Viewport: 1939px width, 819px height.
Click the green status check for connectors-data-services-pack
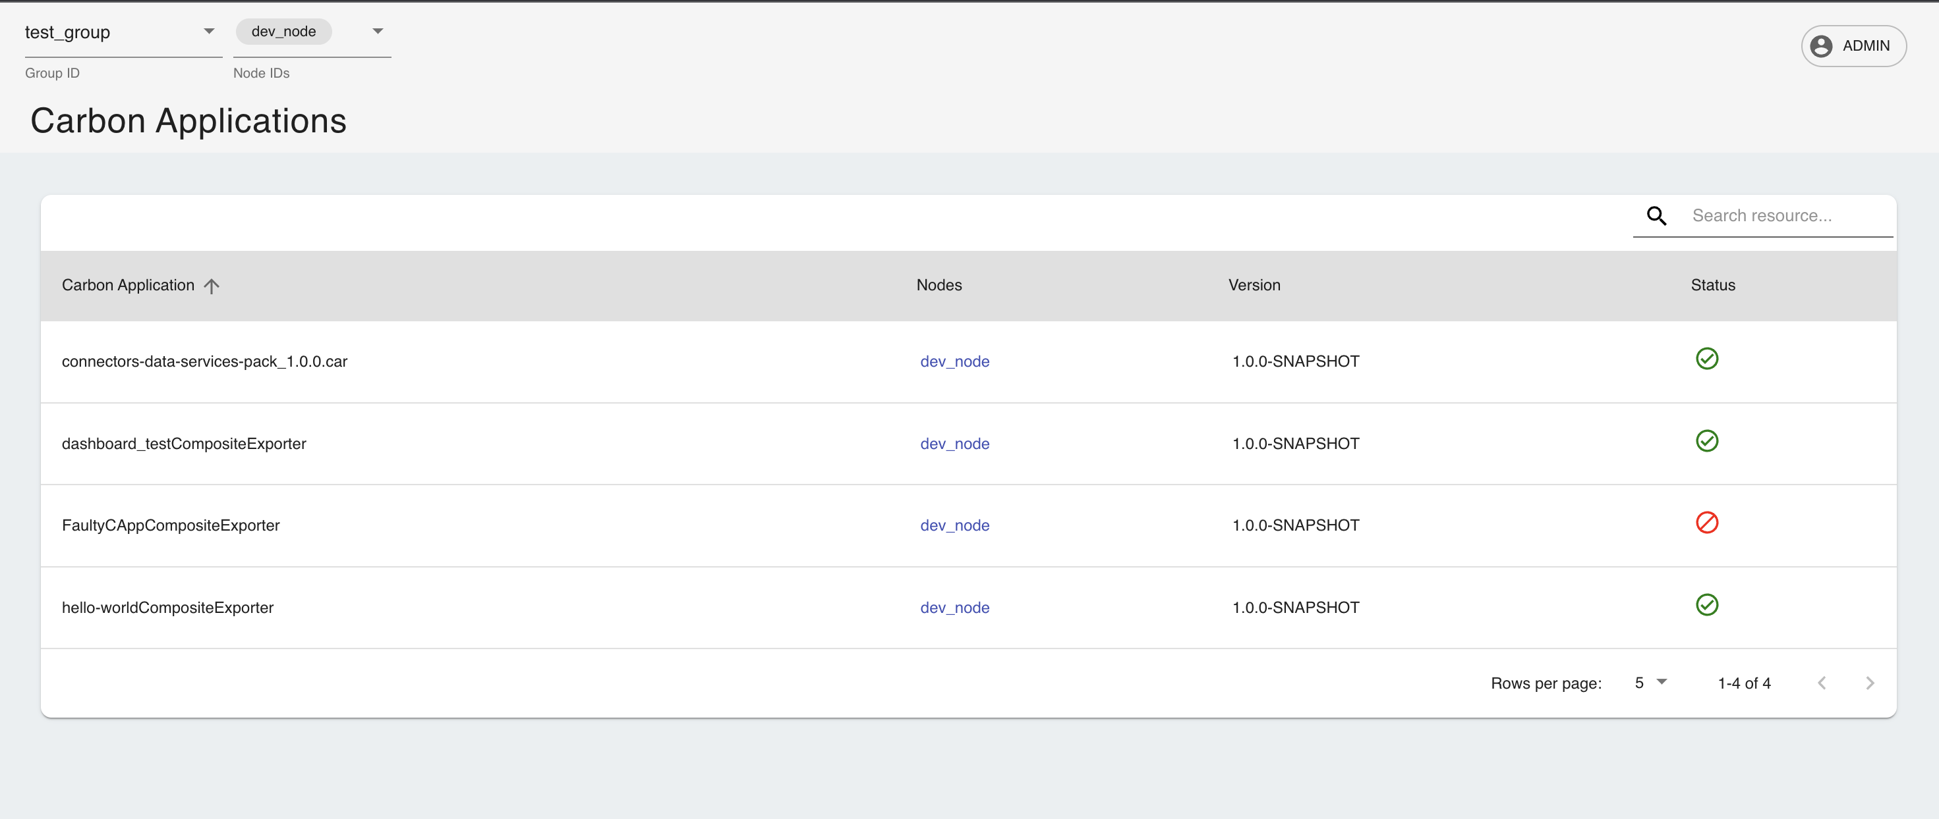(1707, 359)
